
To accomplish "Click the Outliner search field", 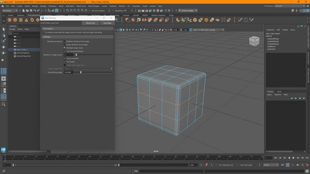I will point(26,33).
